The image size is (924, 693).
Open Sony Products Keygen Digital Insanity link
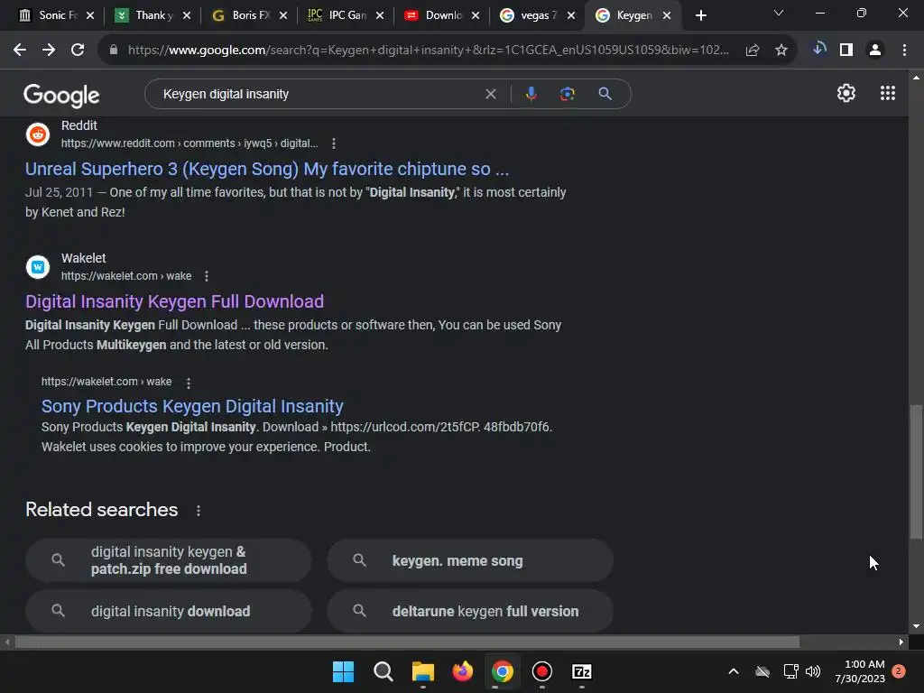tap(192, 407)
